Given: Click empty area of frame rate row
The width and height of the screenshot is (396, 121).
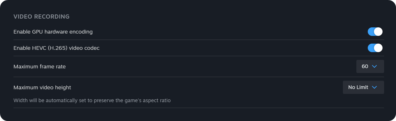Looking at the screenshot, I should click(x=207, y=67).
